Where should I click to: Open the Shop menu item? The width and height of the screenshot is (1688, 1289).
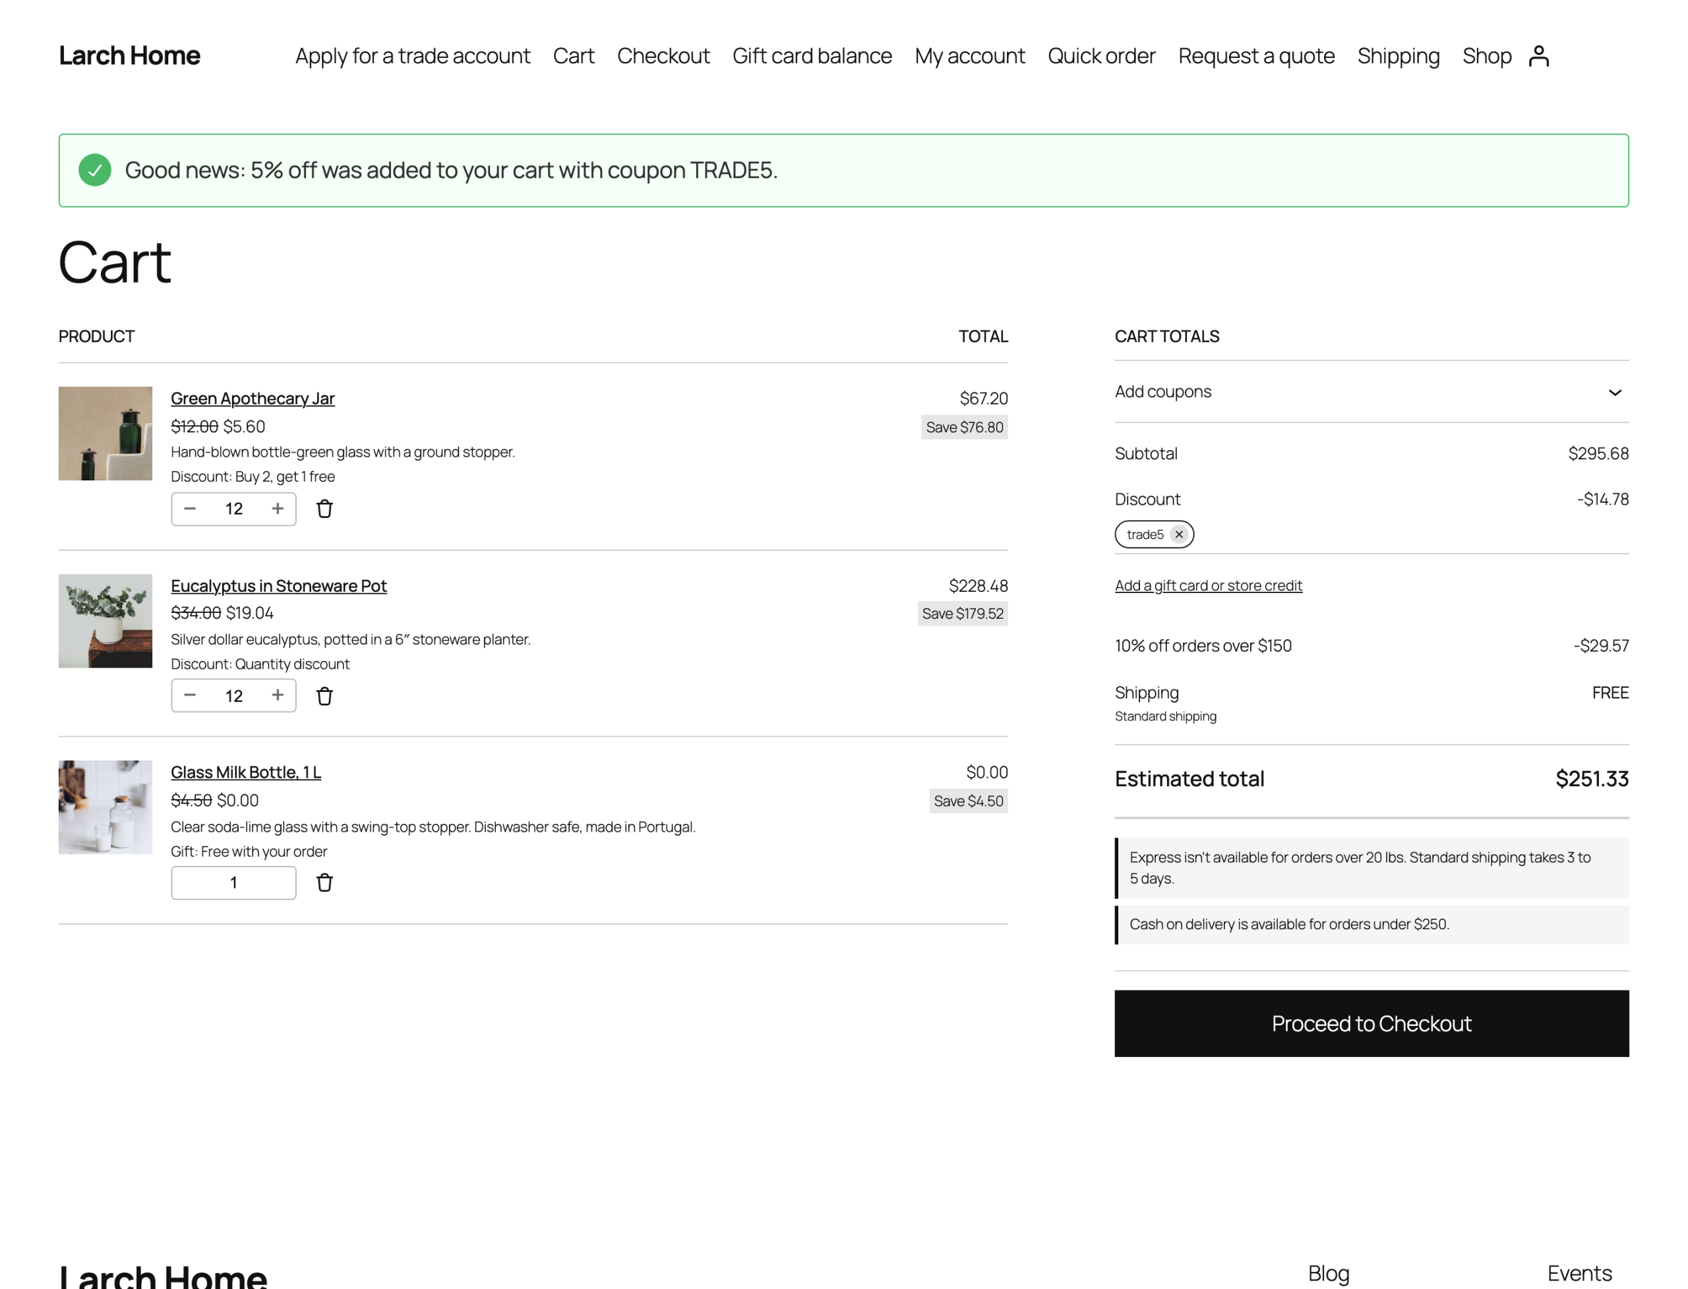point(1486,56)
